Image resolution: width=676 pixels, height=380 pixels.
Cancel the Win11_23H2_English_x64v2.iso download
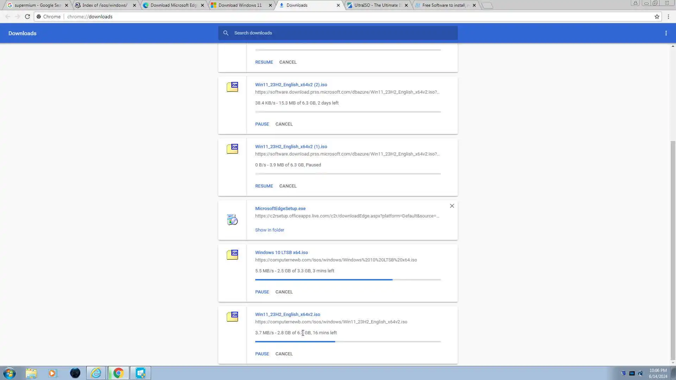(x=284, y=354)
